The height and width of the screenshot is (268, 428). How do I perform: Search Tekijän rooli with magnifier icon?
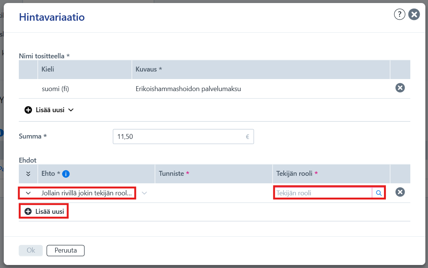coord(379,193)
